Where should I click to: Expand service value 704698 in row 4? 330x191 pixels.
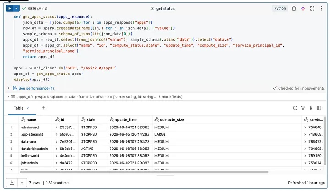coord(305,149)
